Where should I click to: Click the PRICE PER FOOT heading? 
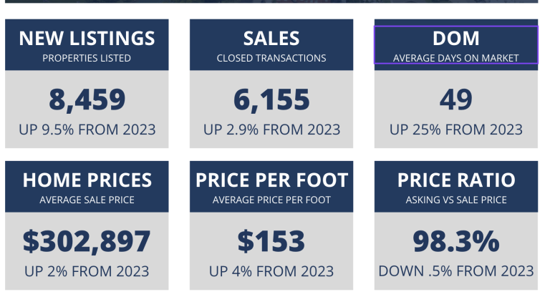click(271, 180)
